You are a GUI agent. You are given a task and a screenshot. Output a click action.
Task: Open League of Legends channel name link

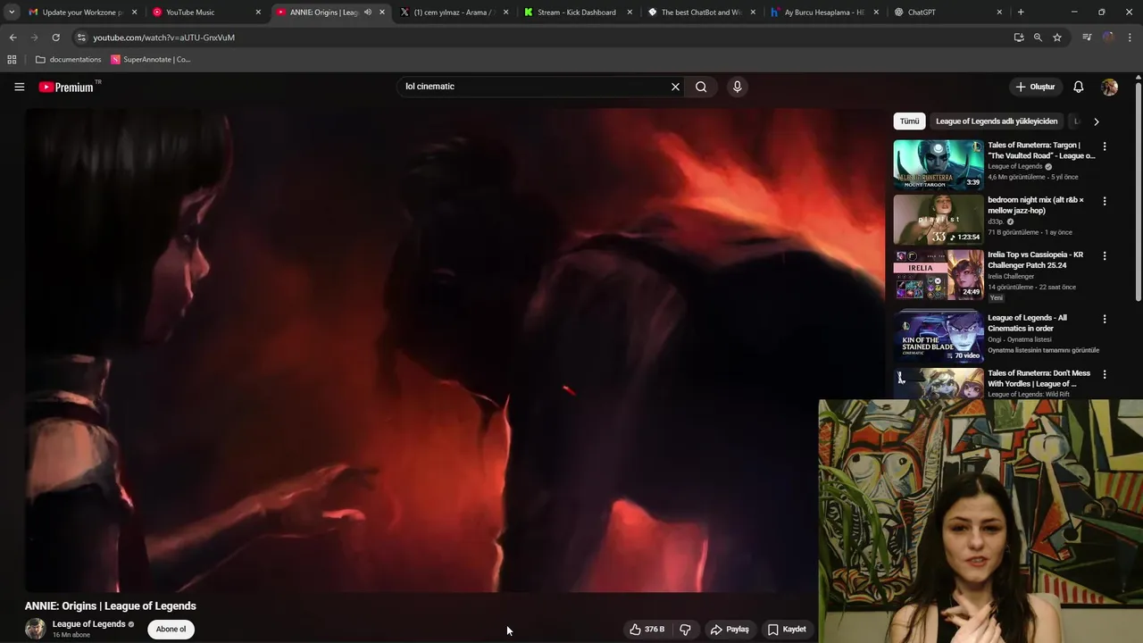click(88, 624)
